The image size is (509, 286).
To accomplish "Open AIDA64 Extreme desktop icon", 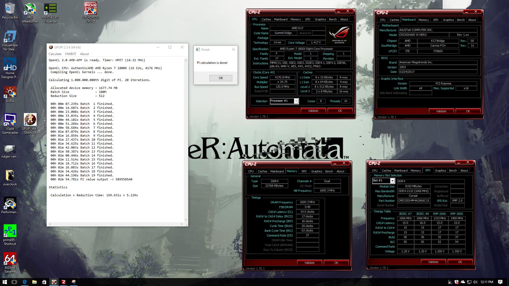I will [x=10, y=263].
